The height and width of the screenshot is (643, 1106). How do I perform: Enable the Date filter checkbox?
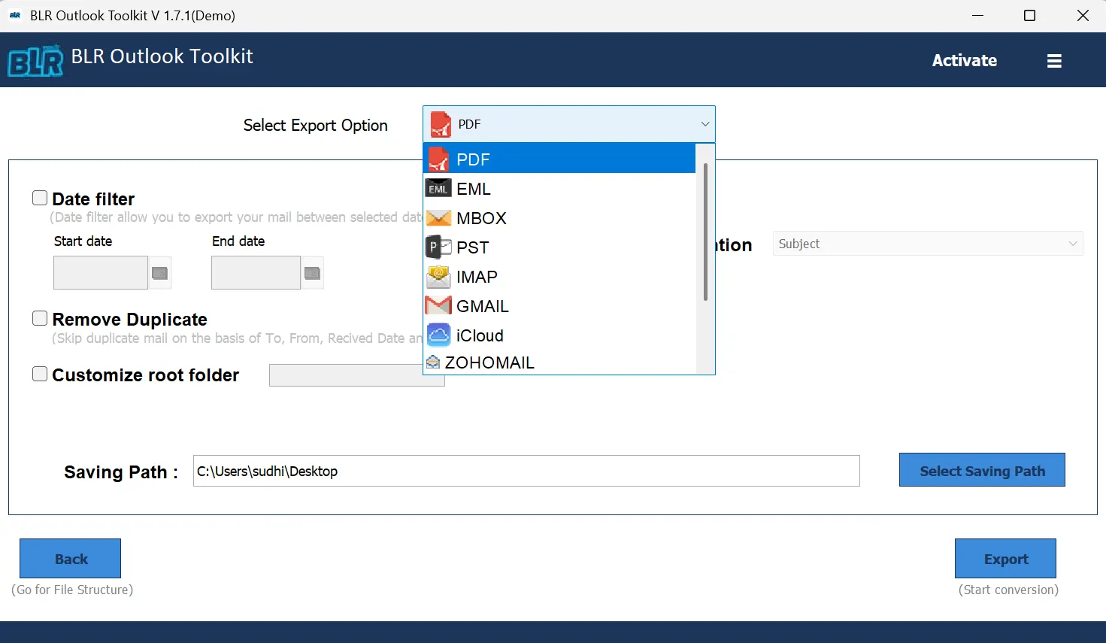(x=40, y=197)
